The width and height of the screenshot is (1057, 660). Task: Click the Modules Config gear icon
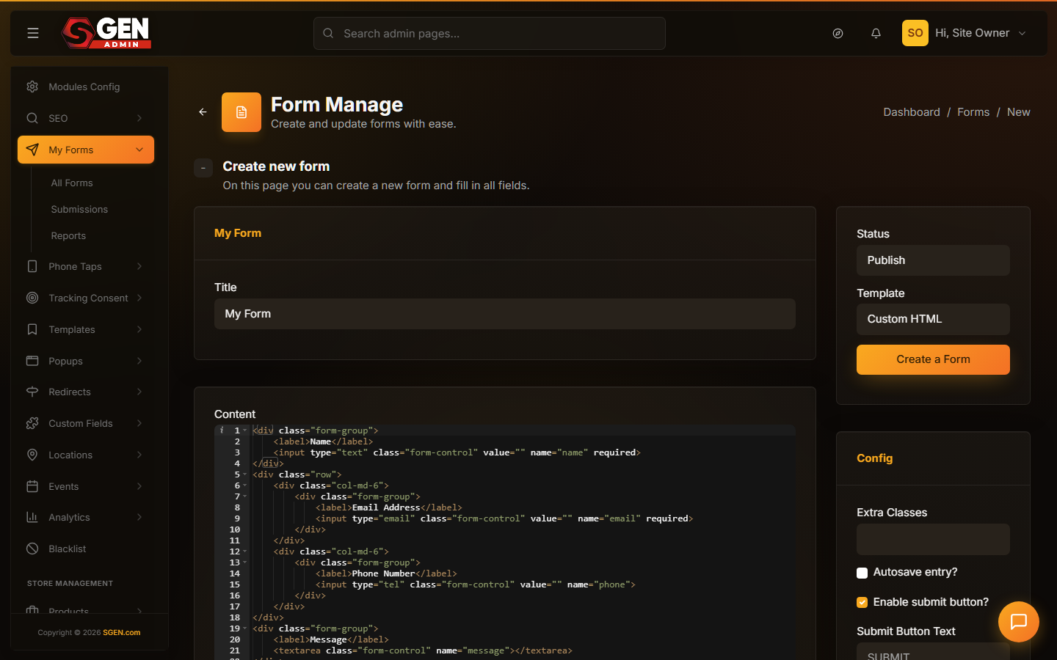[32, 87]
